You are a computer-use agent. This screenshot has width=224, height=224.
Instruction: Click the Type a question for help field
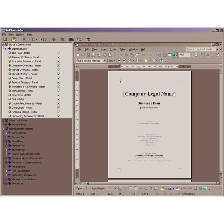click(x=201, y=49)
